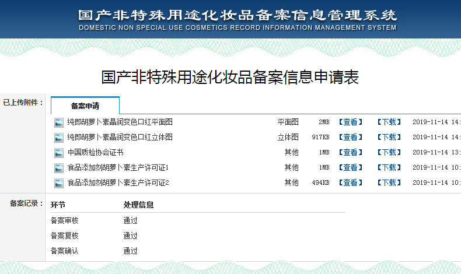The height and width of the screenshot is (274, 461).
Task: Click the 处理信息 column header
Action: [x=138, y=205]
